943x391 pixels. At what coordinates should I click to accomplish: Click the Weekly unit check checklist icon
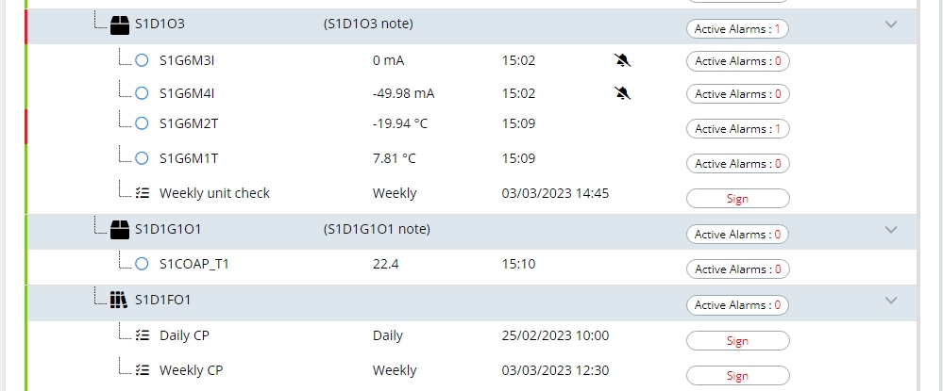[143, 193]
